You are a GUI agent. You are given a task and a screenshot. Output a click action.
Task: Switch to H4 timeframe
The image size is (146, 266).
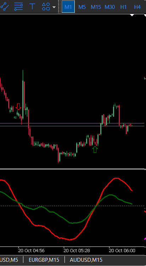coord(137,7)
